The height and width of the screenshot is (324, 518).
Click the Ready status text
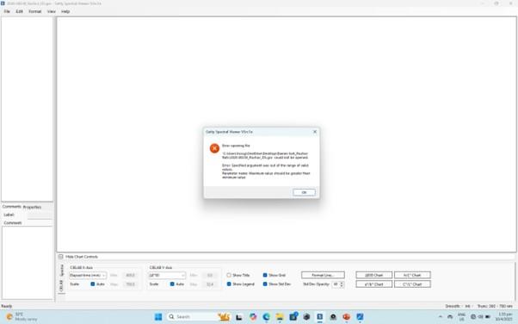tap(7, 306)
